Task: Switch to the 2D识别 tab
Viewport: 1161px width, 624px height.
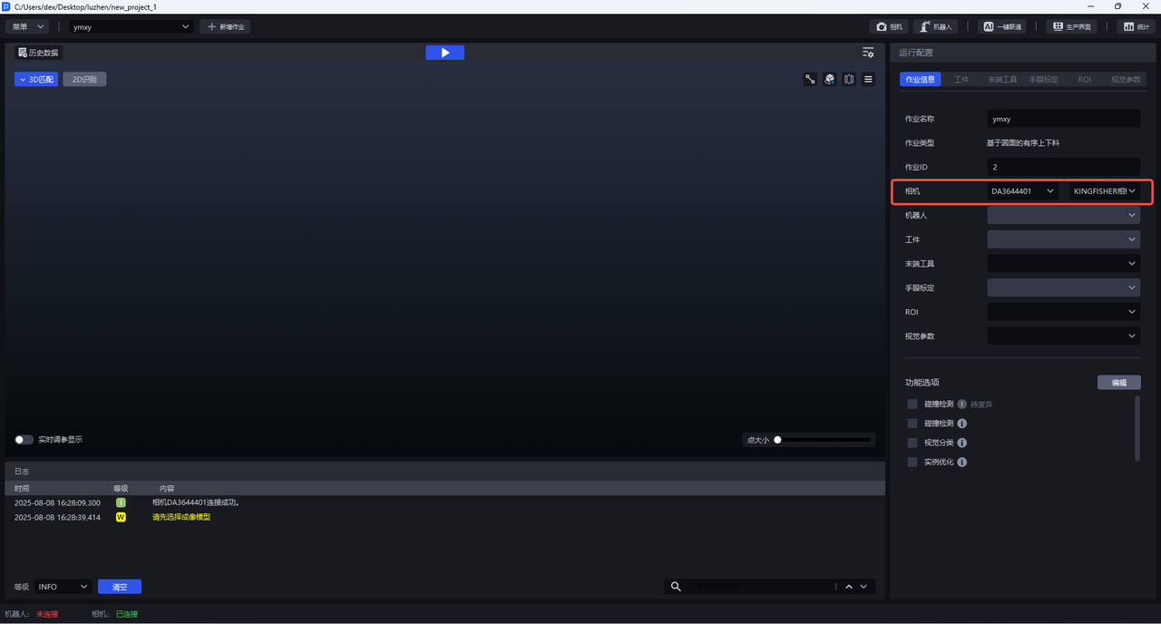Action: 84,80
